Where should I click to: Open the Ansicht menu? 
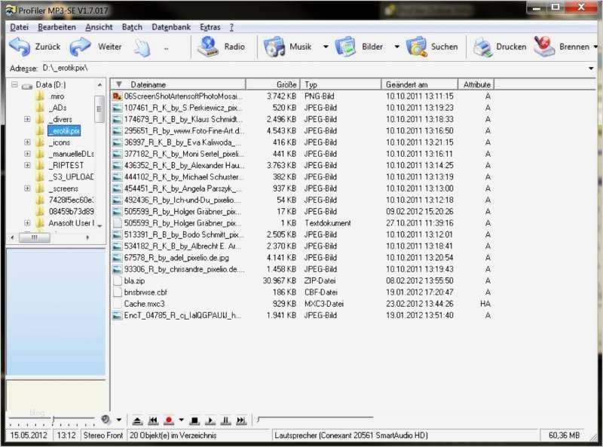pos(99,27)
